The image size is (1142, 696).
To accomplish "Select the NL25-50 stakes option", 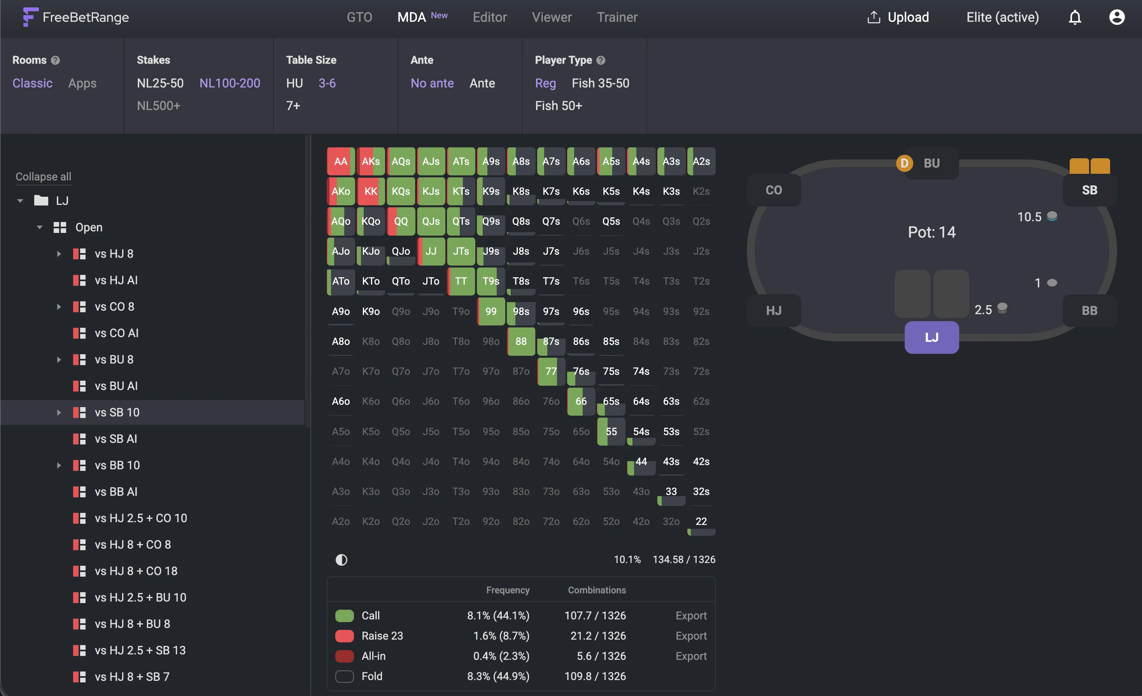I will (x=160, y=84).
